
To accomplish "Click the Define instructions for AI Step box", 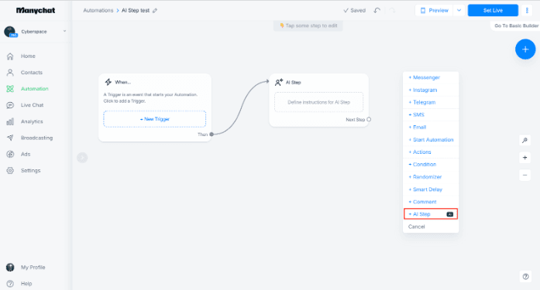I will pyautogui.click(x=319, y=102).
